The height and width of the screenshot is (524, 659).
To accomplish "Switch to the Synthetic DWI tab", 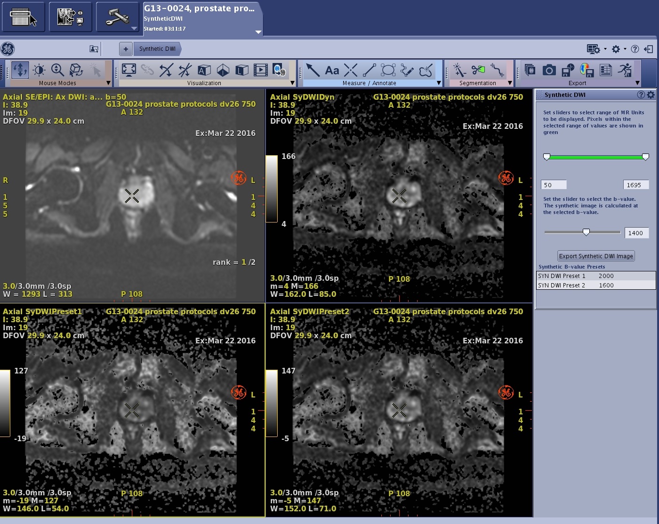I will tap(157, 49).
